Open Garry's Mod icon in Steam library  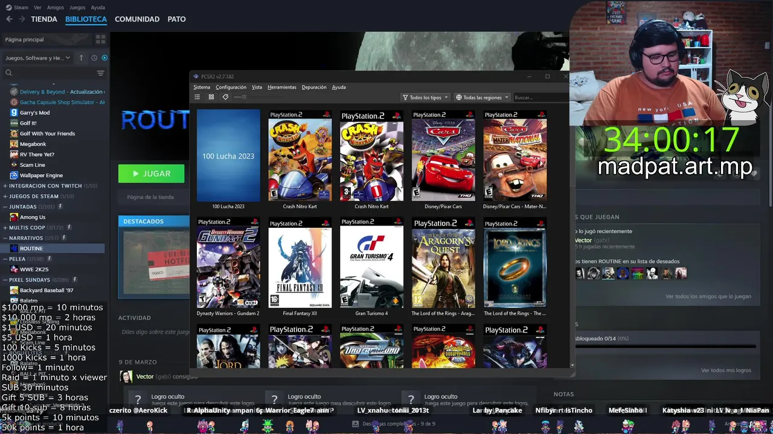14,113
